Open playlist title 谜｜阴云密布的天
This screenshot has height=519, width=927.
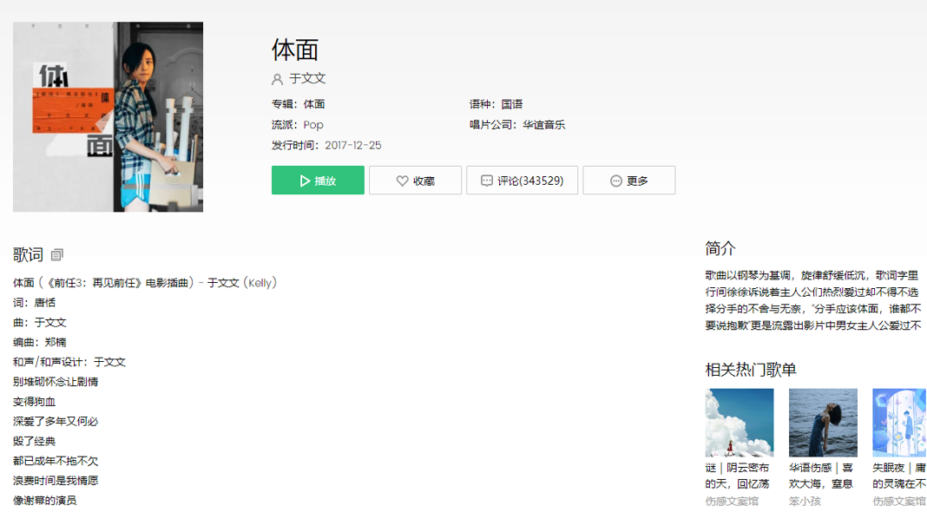point(737,476)
